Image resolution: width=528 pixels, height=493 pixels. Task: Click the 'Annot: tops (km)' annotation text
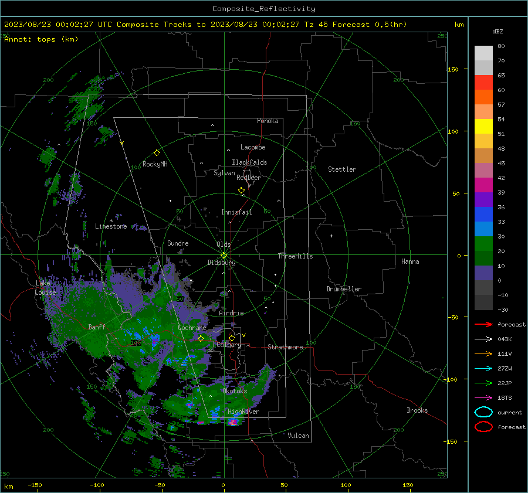tap(41, 39)
